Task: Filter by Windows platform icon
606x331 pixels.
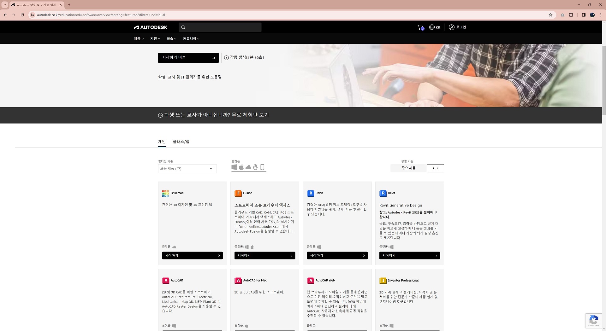Action: pos(234,167)
